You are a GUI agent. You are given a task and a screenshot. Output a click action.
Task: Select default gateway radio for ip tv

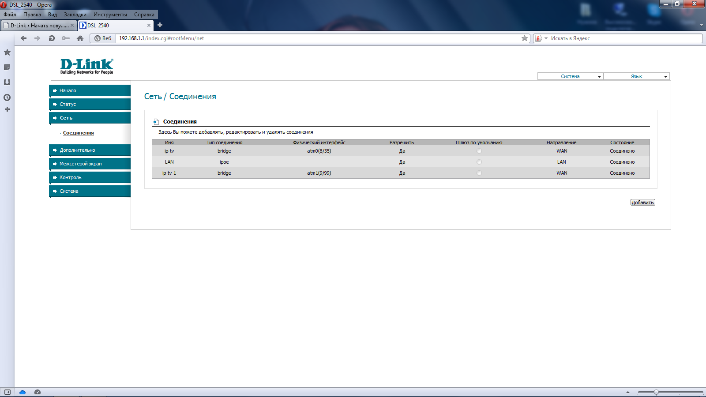pyautogui.click(x=479, y=151)
